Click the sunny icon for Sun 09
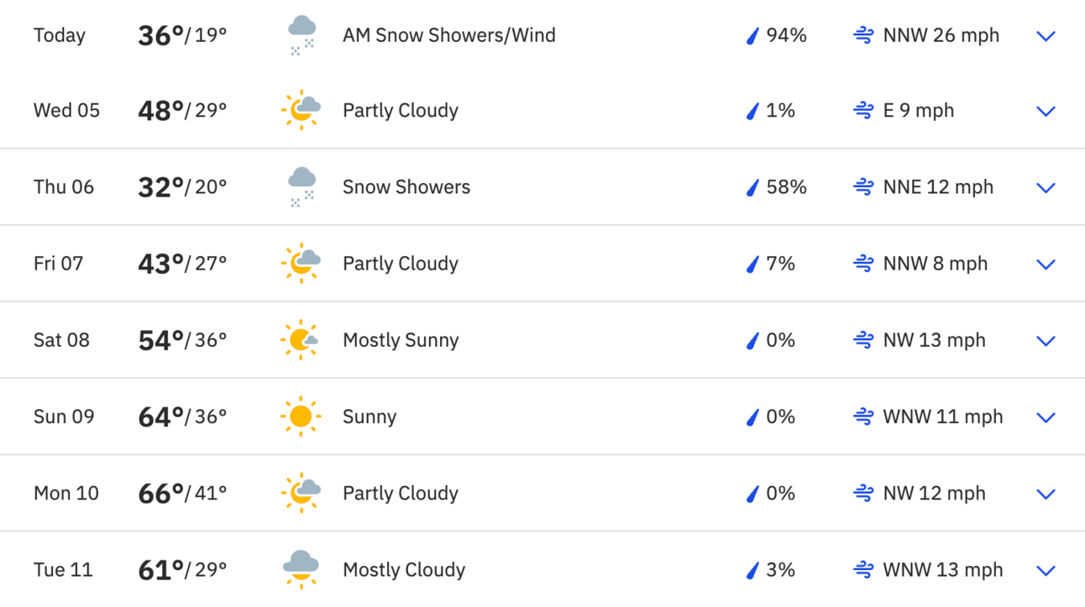1085x607 pixels. (300, 416)
